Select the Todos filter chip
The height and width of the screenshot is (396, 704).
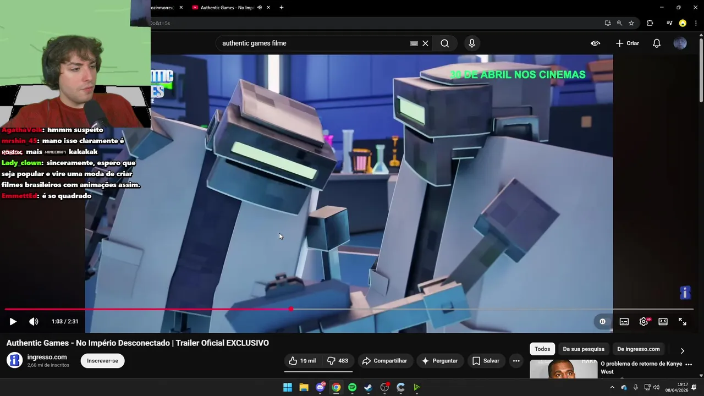point(542,349)
